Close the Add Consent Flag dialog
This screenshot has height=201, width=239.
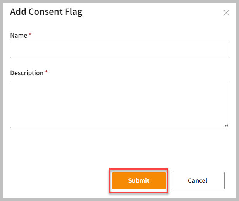click(x=227, y=13)
